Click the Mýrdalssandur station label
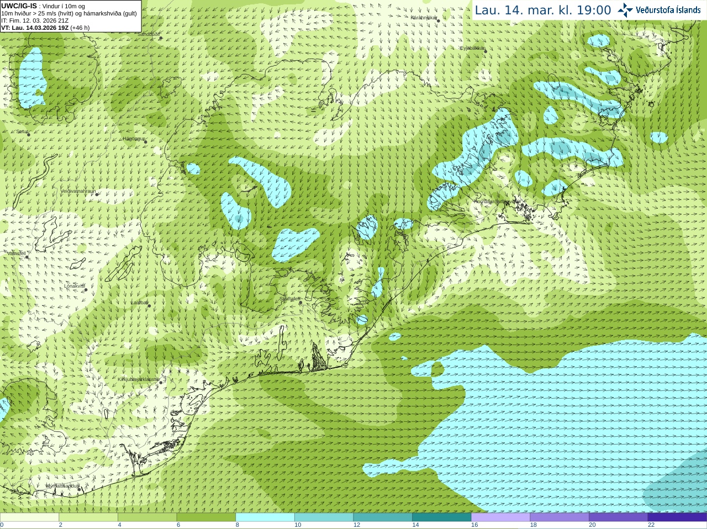The width and height of the screenshot is (707, 529). click(x=62, y=485)
